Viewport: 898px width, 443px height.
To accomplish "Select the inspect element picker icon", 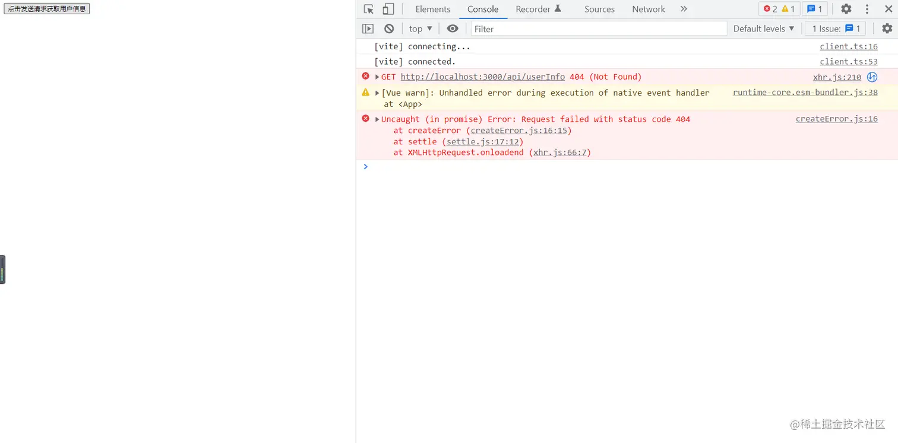I will tap(369, 9).
